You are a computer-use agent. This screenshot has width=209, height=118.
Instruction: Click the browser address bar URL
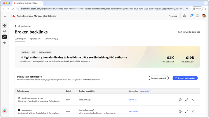(102, 9)
